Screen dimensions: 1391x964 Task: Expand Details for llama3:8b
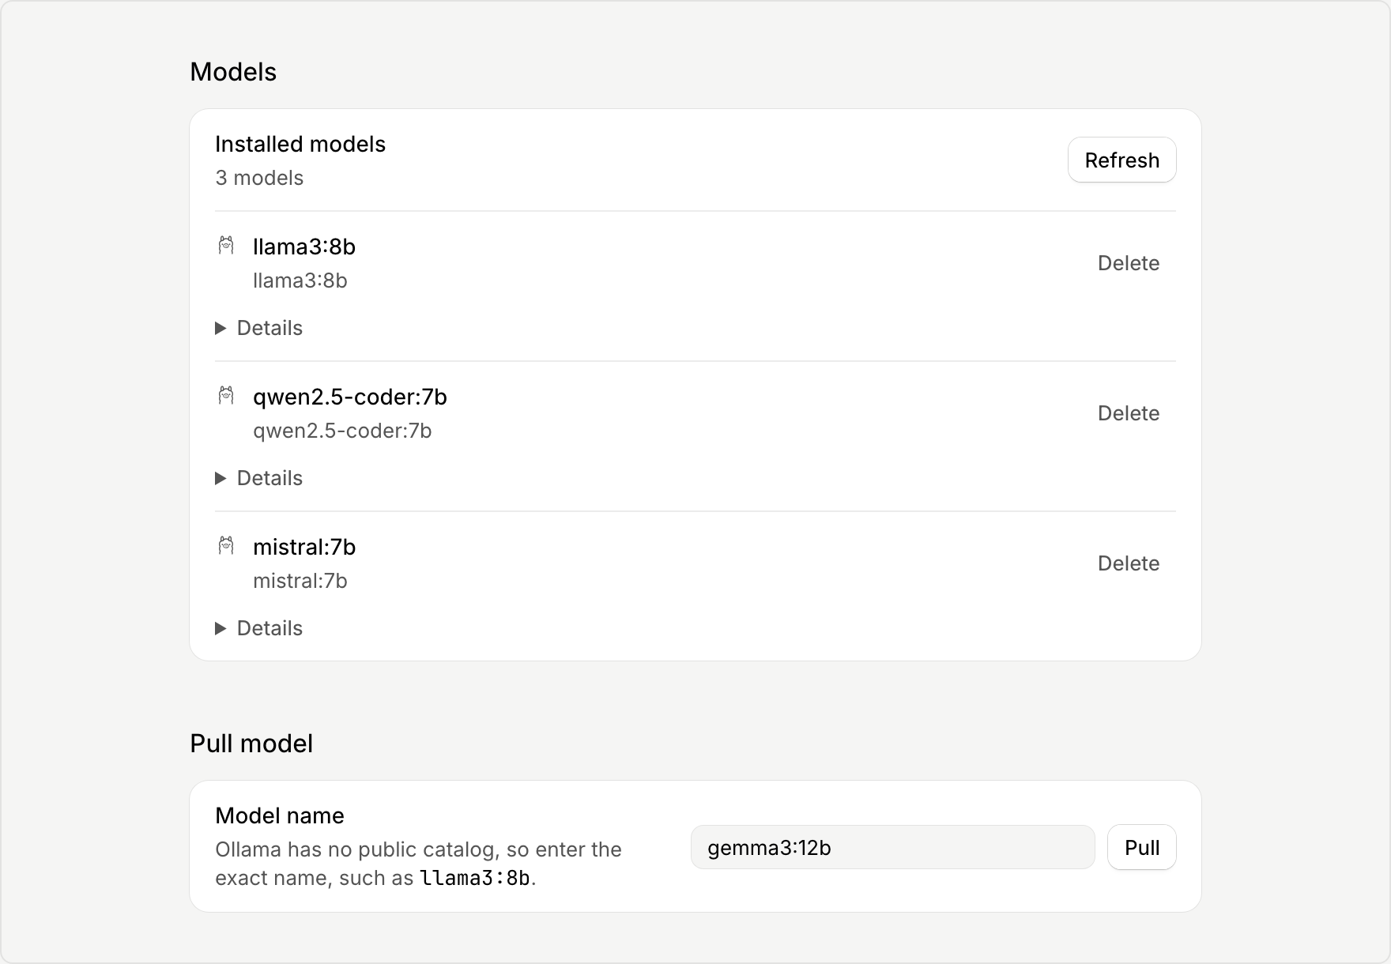click(x=259, y=328)
